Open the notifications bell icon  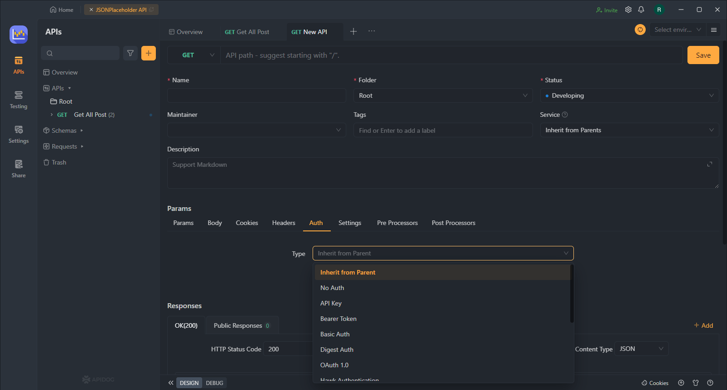(641, 10)
